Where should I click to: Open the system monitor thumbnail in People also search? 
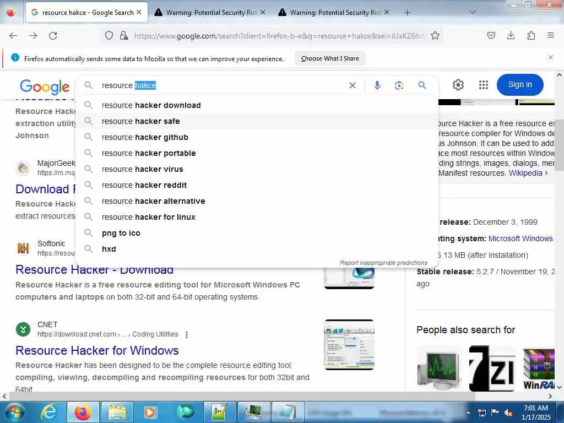click(440, 368)
